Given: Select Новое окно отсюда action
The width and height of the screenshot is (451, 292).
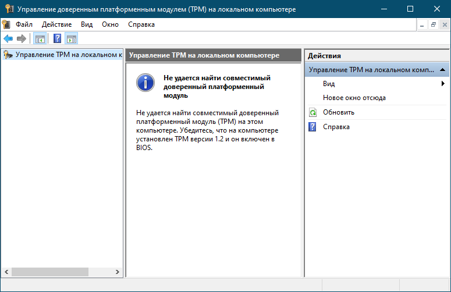Looking at the screenshot, I should point(354,98).
